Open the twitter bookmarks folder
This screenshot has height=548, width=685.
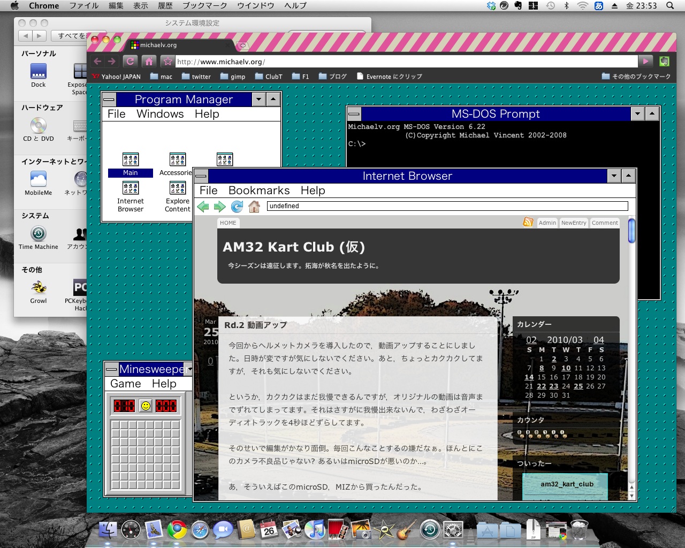coord(196,77)
